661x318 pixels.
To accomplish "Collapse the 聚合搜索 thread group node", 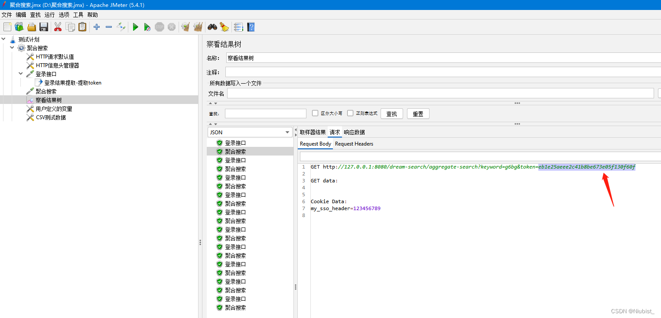I will pos(12,48).
